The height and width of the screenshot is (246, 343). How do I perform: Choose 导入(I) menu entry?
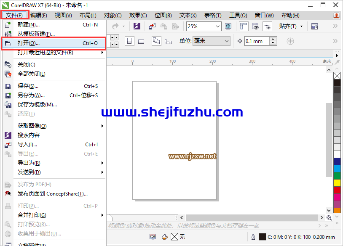click(54, 145)
